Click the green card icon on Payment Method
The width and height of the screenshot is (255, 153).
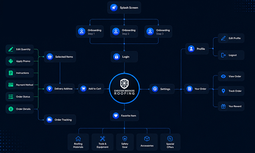(x=11, y=85)
